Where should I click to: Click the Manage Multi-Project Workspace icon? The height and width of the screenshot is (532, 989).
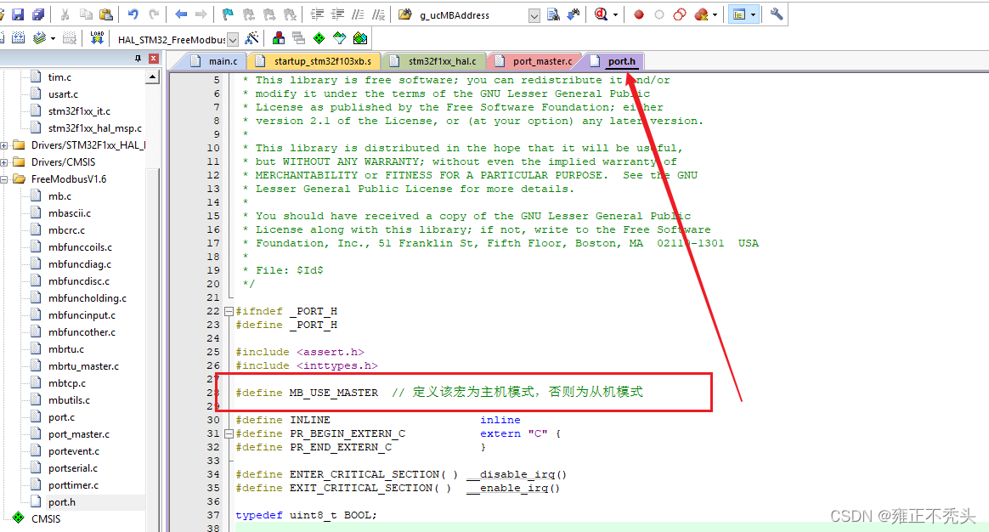[x=299, y=38]
